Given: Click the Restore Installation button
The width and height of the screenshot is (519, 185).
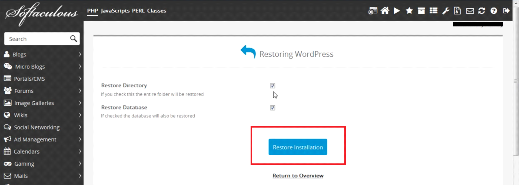Looking at the screenshot, I should coord(298,147).
